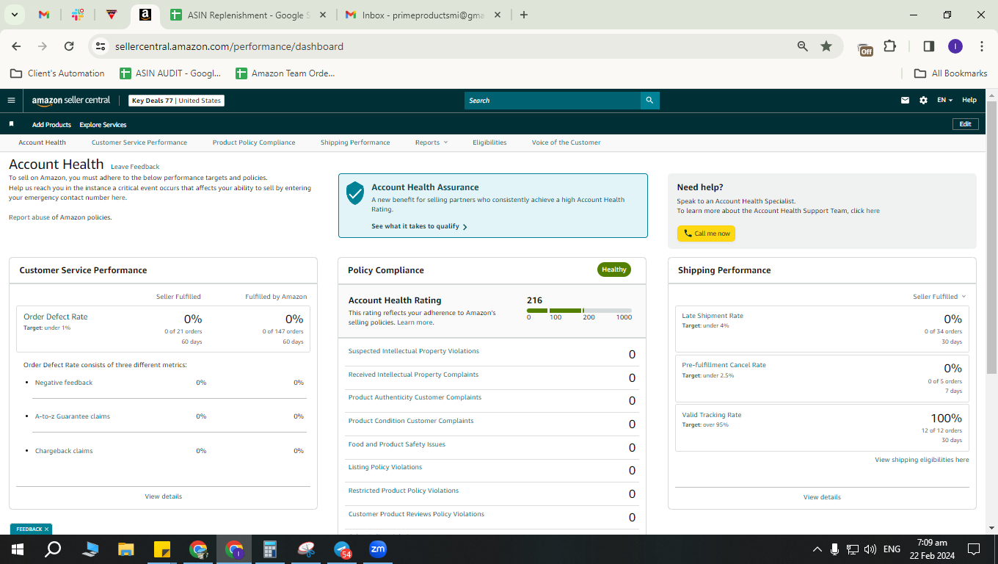Launch Calculator from the taskbar
The image size is (998, 564).
click(270, 549)
